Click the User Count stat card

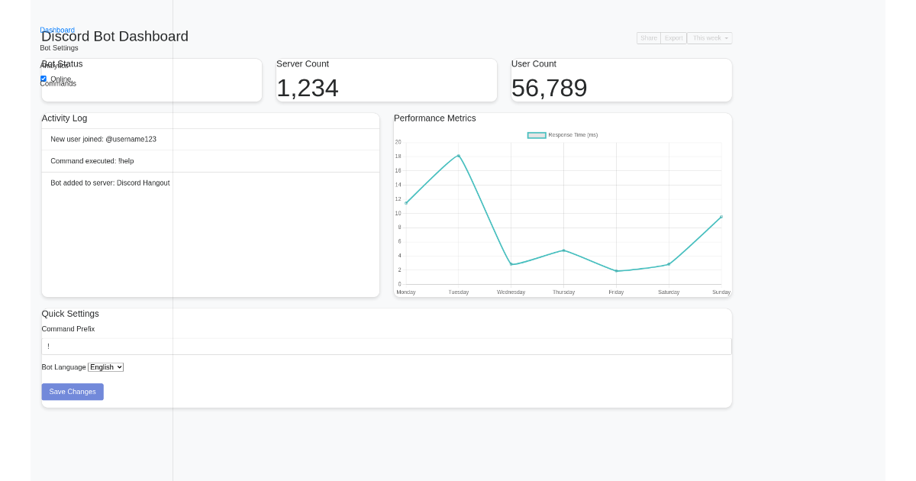click(621, 79)
